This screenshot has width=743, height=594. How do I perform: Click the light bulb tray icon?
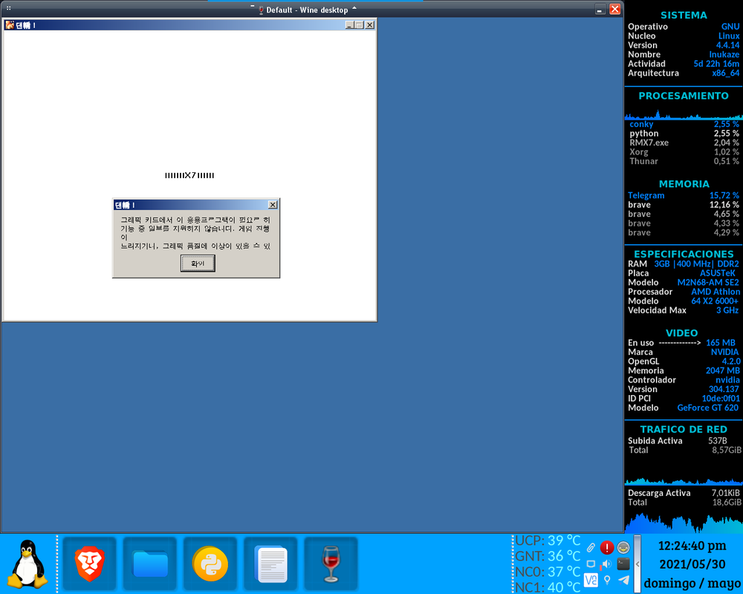pos(607,580)
